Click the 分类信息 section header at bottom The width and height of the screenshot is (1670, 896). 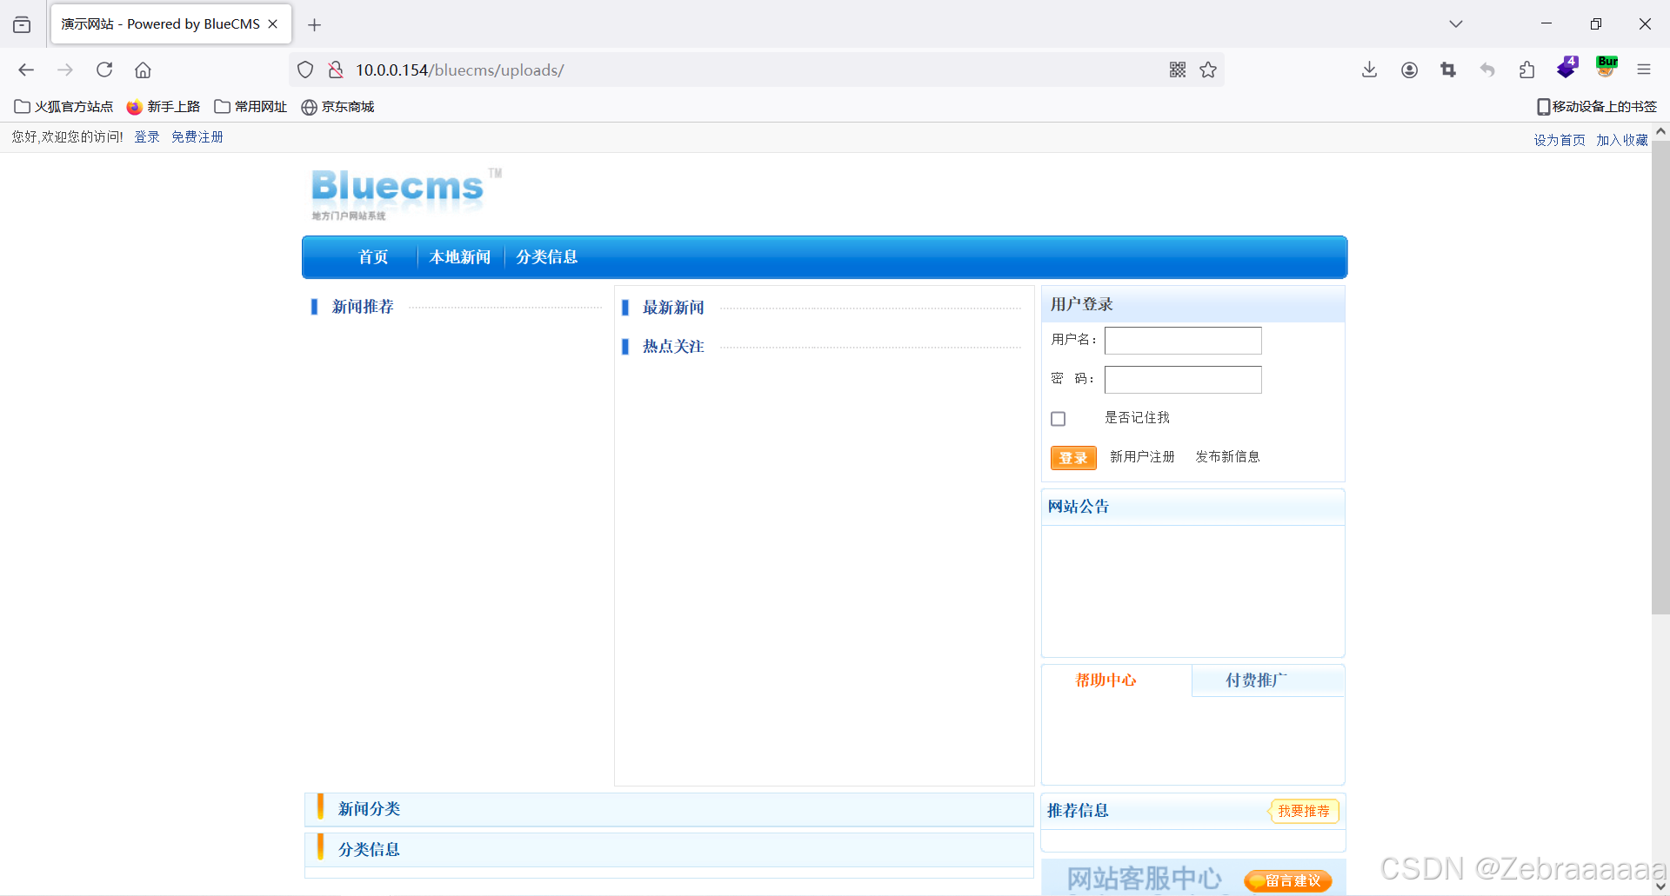[x=669, y=850]
